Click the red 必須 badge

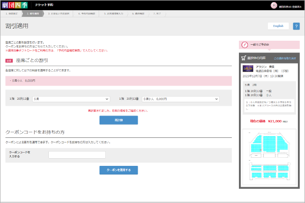9,61
